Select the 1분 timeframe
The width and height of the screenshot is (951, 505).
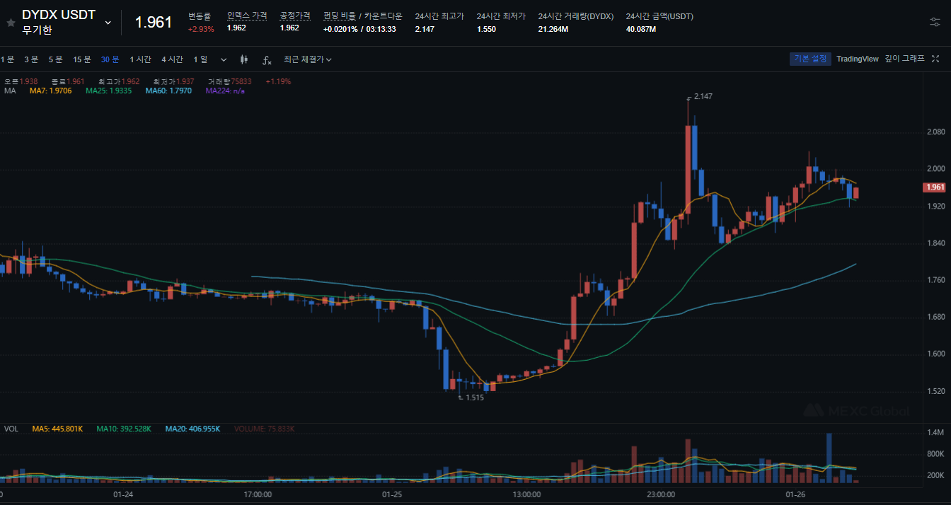pyautogui.click(x=8, y=59)
